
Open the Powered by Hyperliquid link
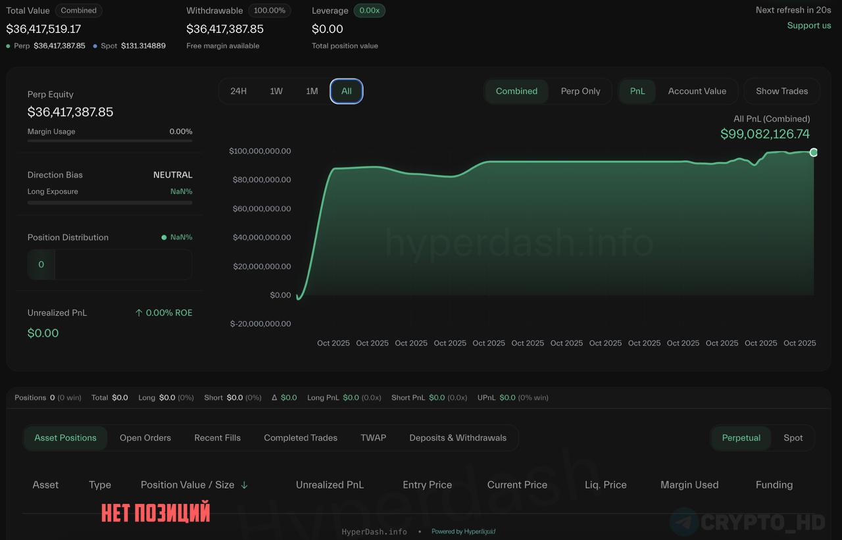click(x=463, y=531)
